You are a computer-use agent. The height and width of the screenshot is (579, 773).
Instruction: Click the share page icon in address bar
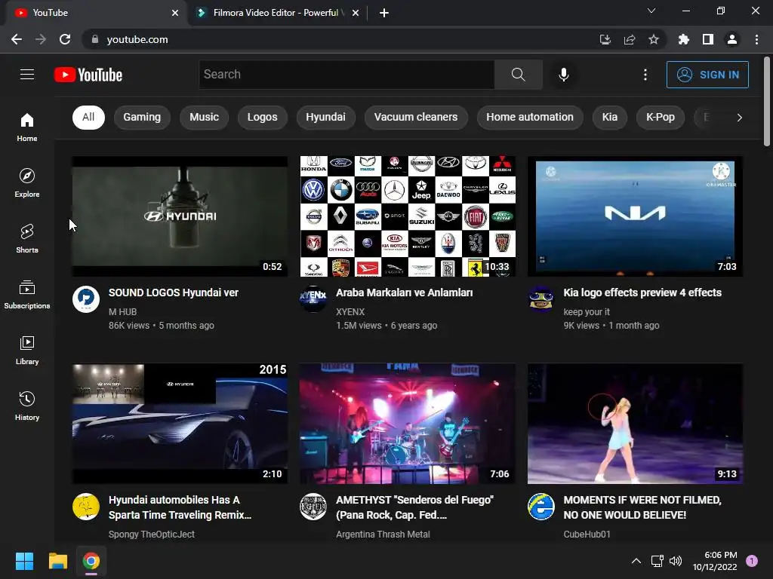pyautogui.click(x=630, y=39)
